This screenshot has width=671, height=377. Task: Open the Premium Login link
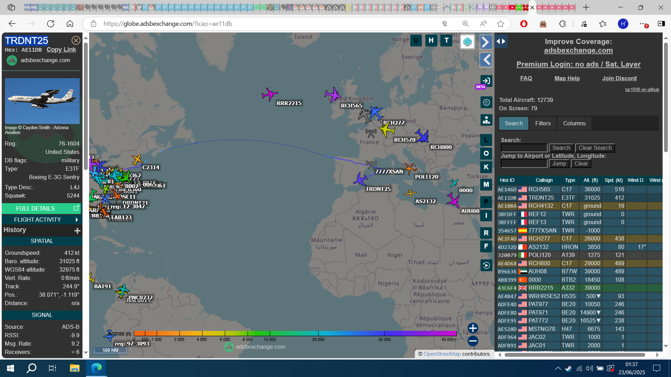(x=578, y=64)
